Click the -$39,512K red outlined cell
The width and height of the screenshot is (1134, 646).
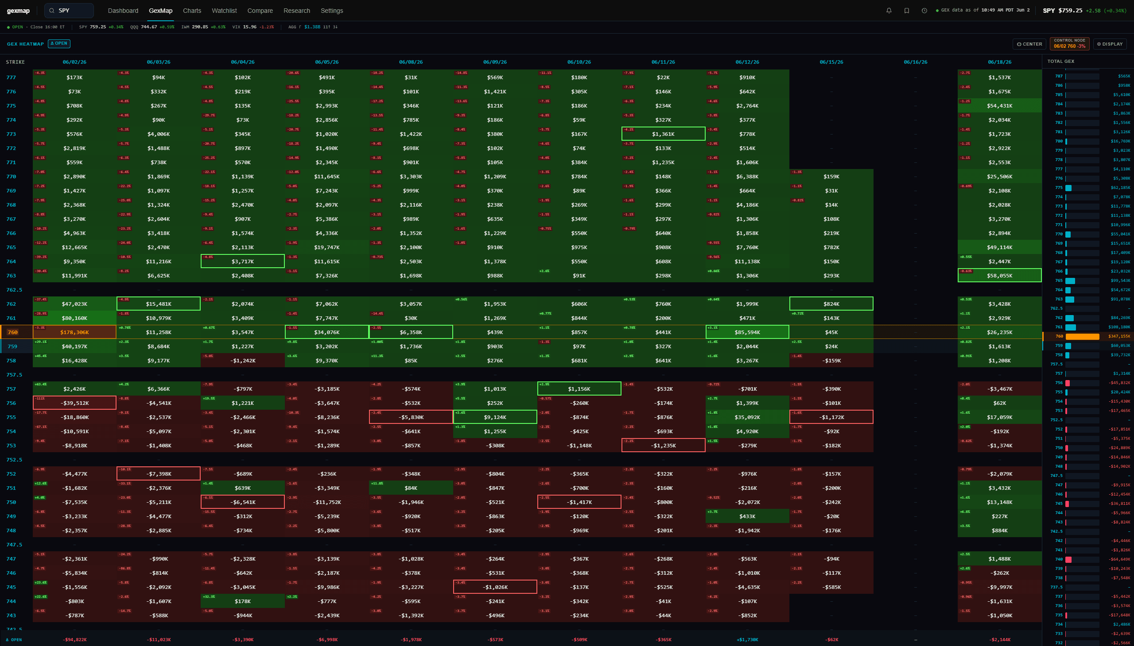coord(74,403)
